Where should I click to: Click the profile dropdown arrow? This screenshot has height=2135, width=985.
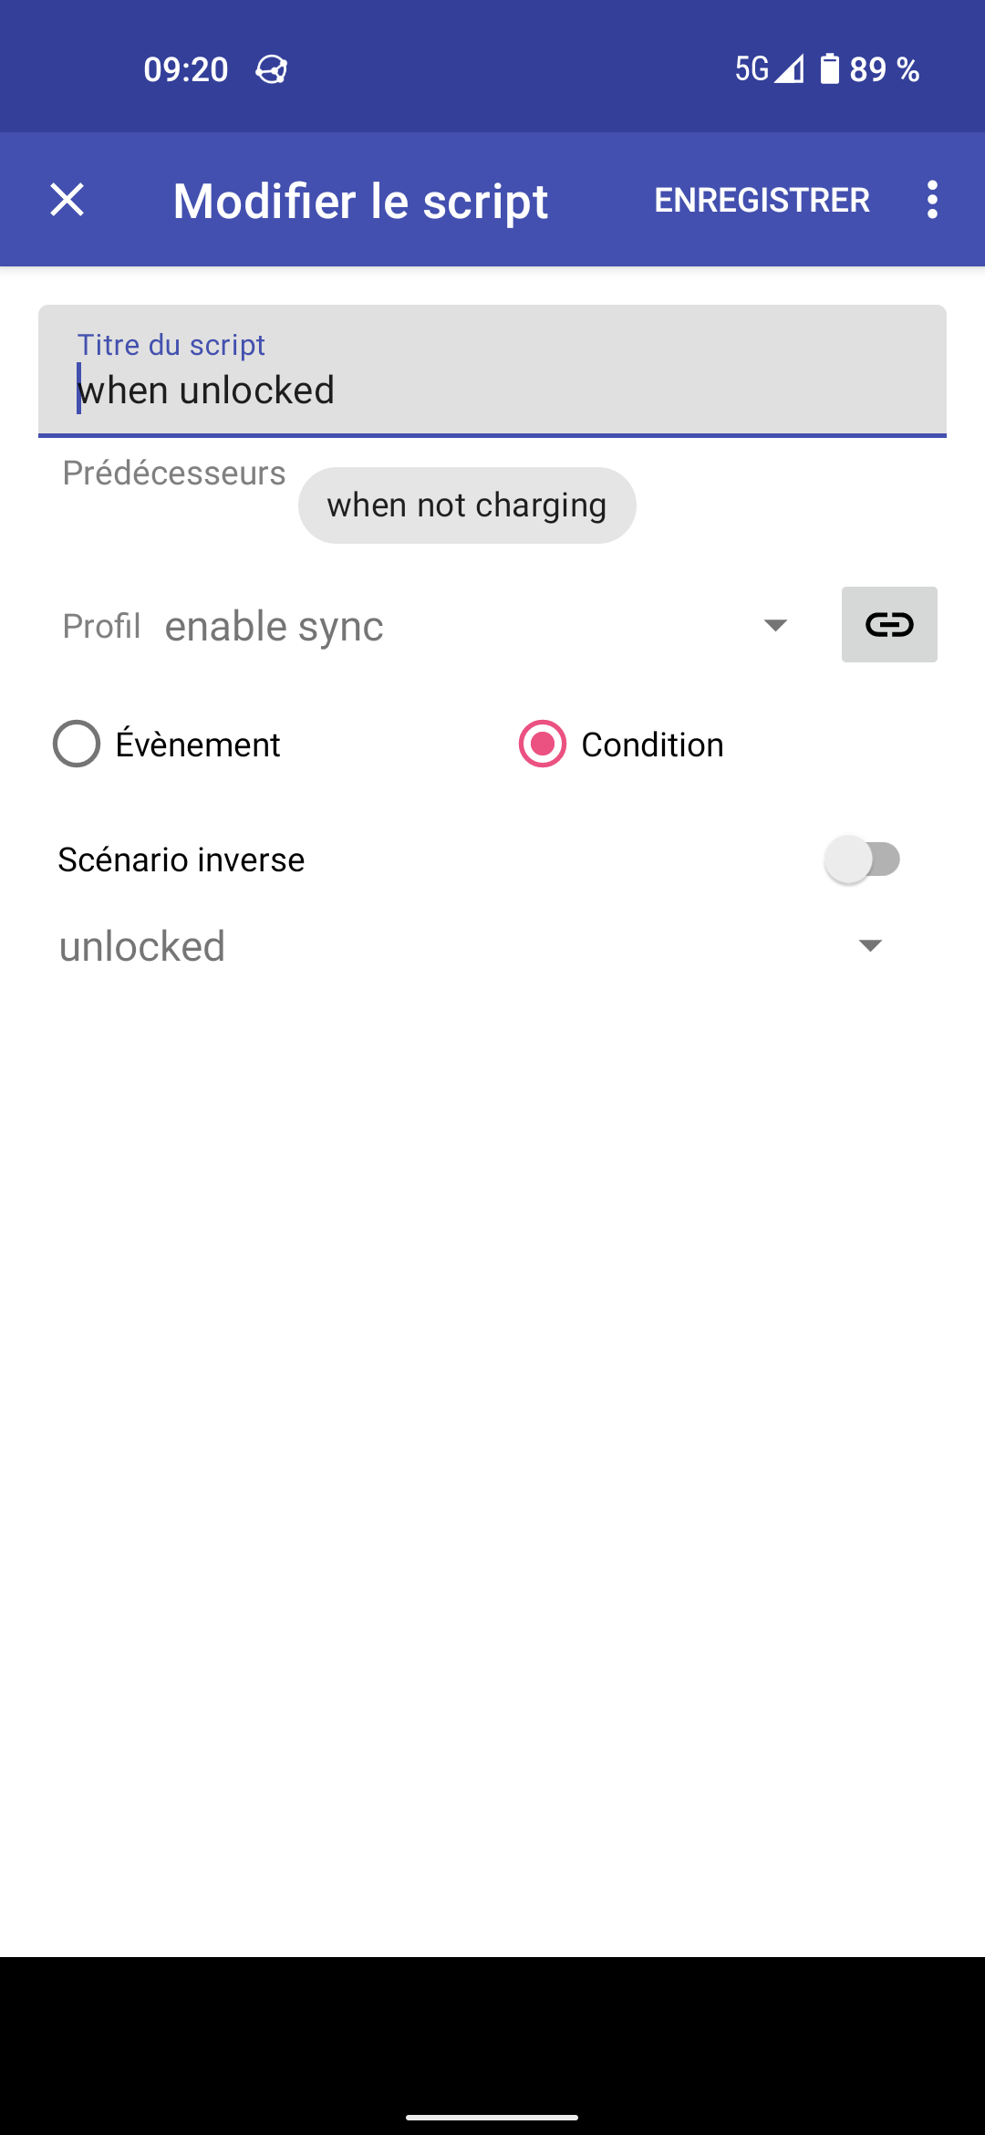[775, 626]
